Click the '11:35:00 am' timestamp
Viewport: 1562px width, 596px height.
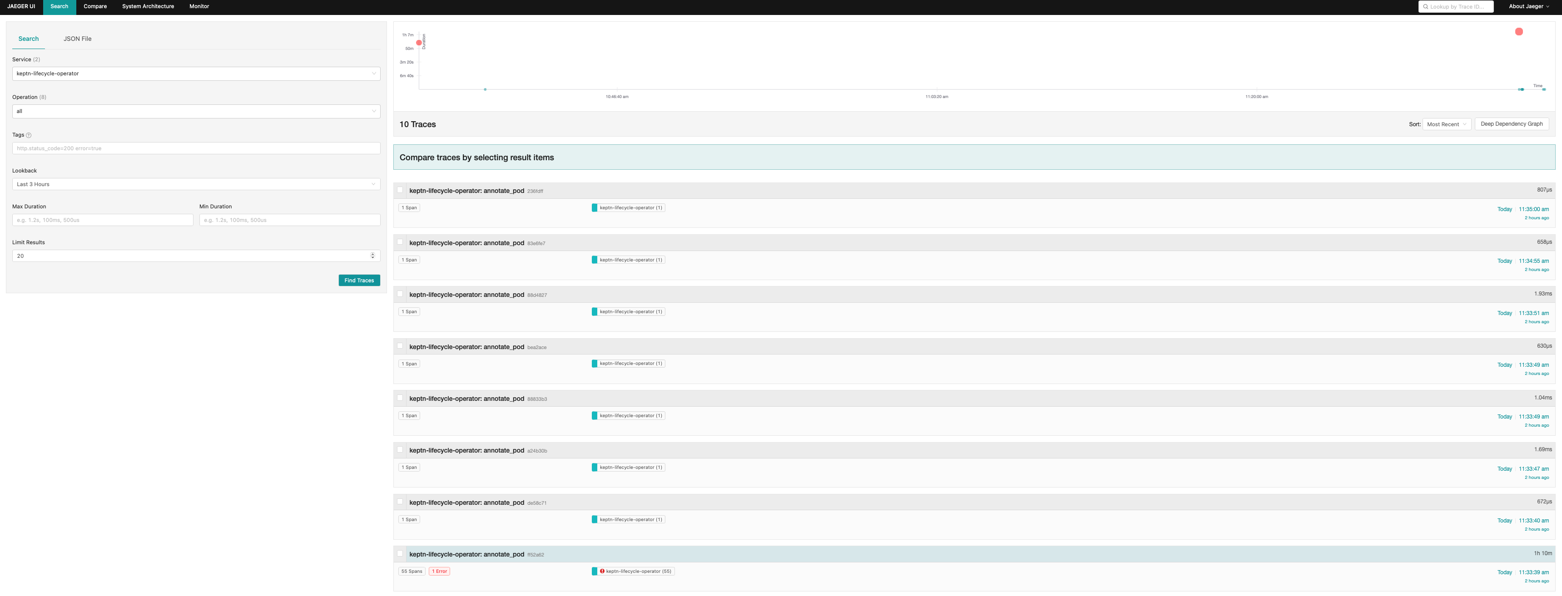[1533, 209]
